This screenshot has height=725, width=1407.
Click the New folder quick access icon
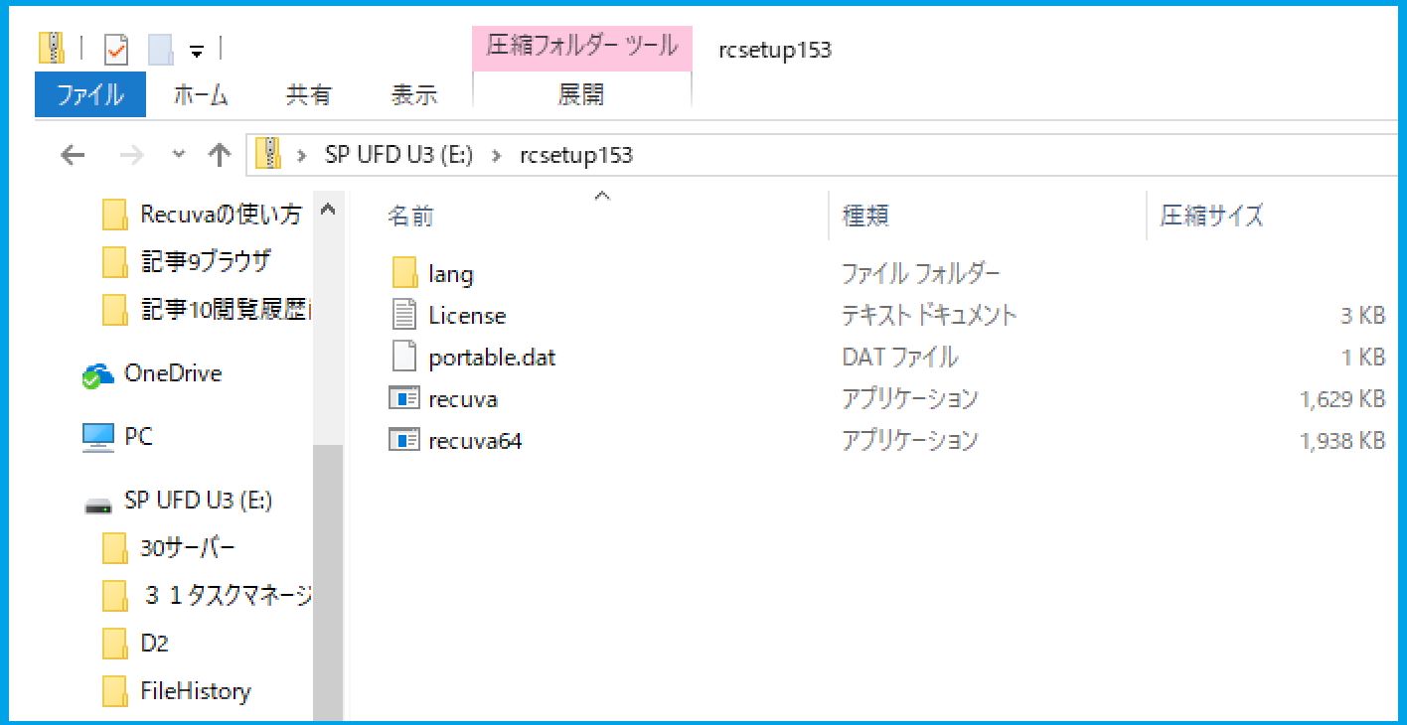click(x=160, y=48)
